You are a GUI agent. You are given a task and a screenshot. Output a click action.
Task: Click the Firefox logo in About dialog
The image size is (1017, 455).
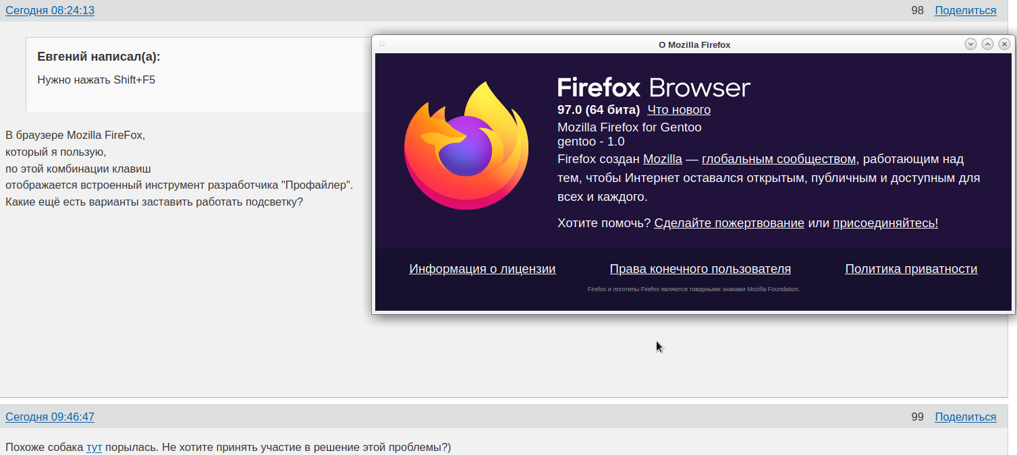[466, 146]
